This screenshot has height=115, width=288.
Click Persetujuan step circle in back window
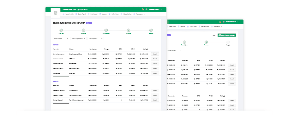click(x=184, y=42)
